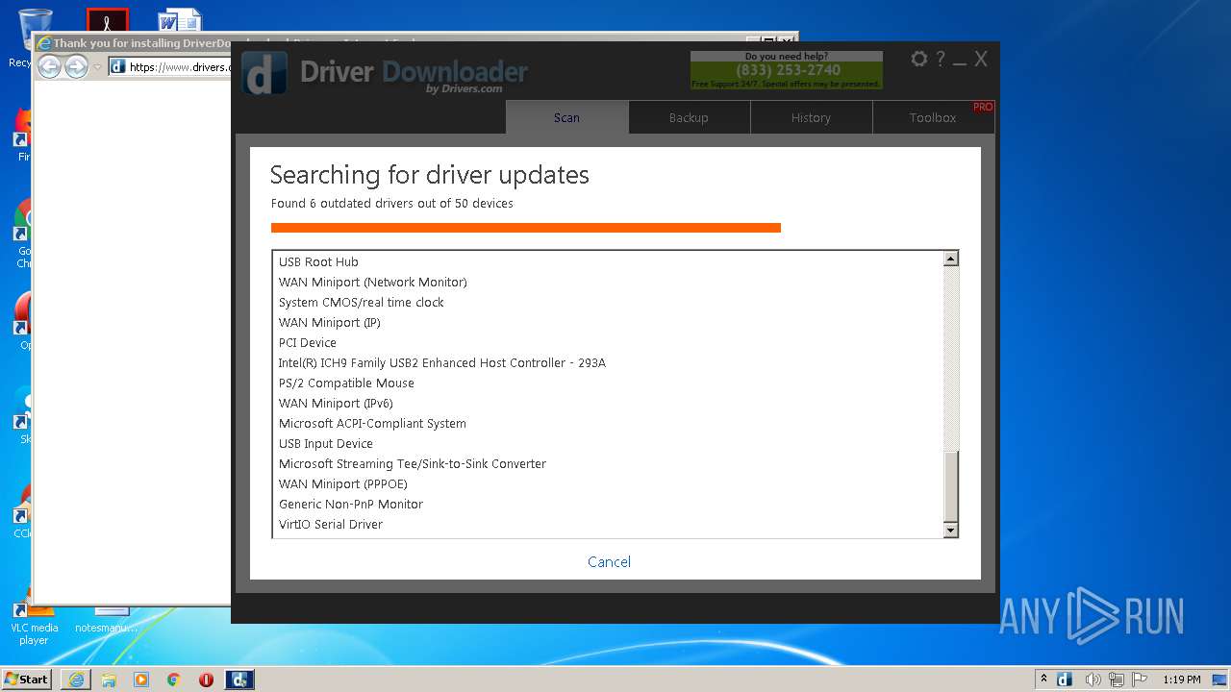Click the help phone number banner

pos(787,70)
